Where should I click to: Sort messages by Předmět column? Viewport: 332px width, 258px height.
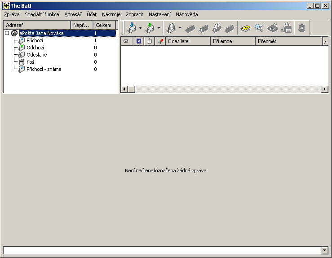(289, 41)
